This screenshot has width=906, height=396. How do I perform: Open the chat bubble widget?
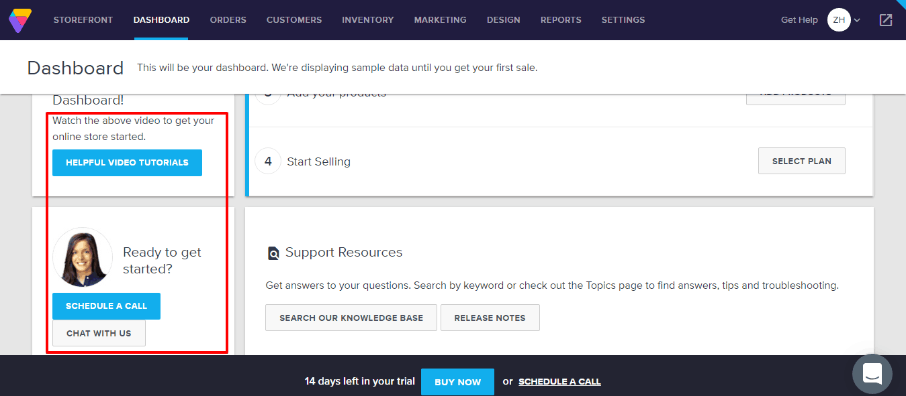872,374
